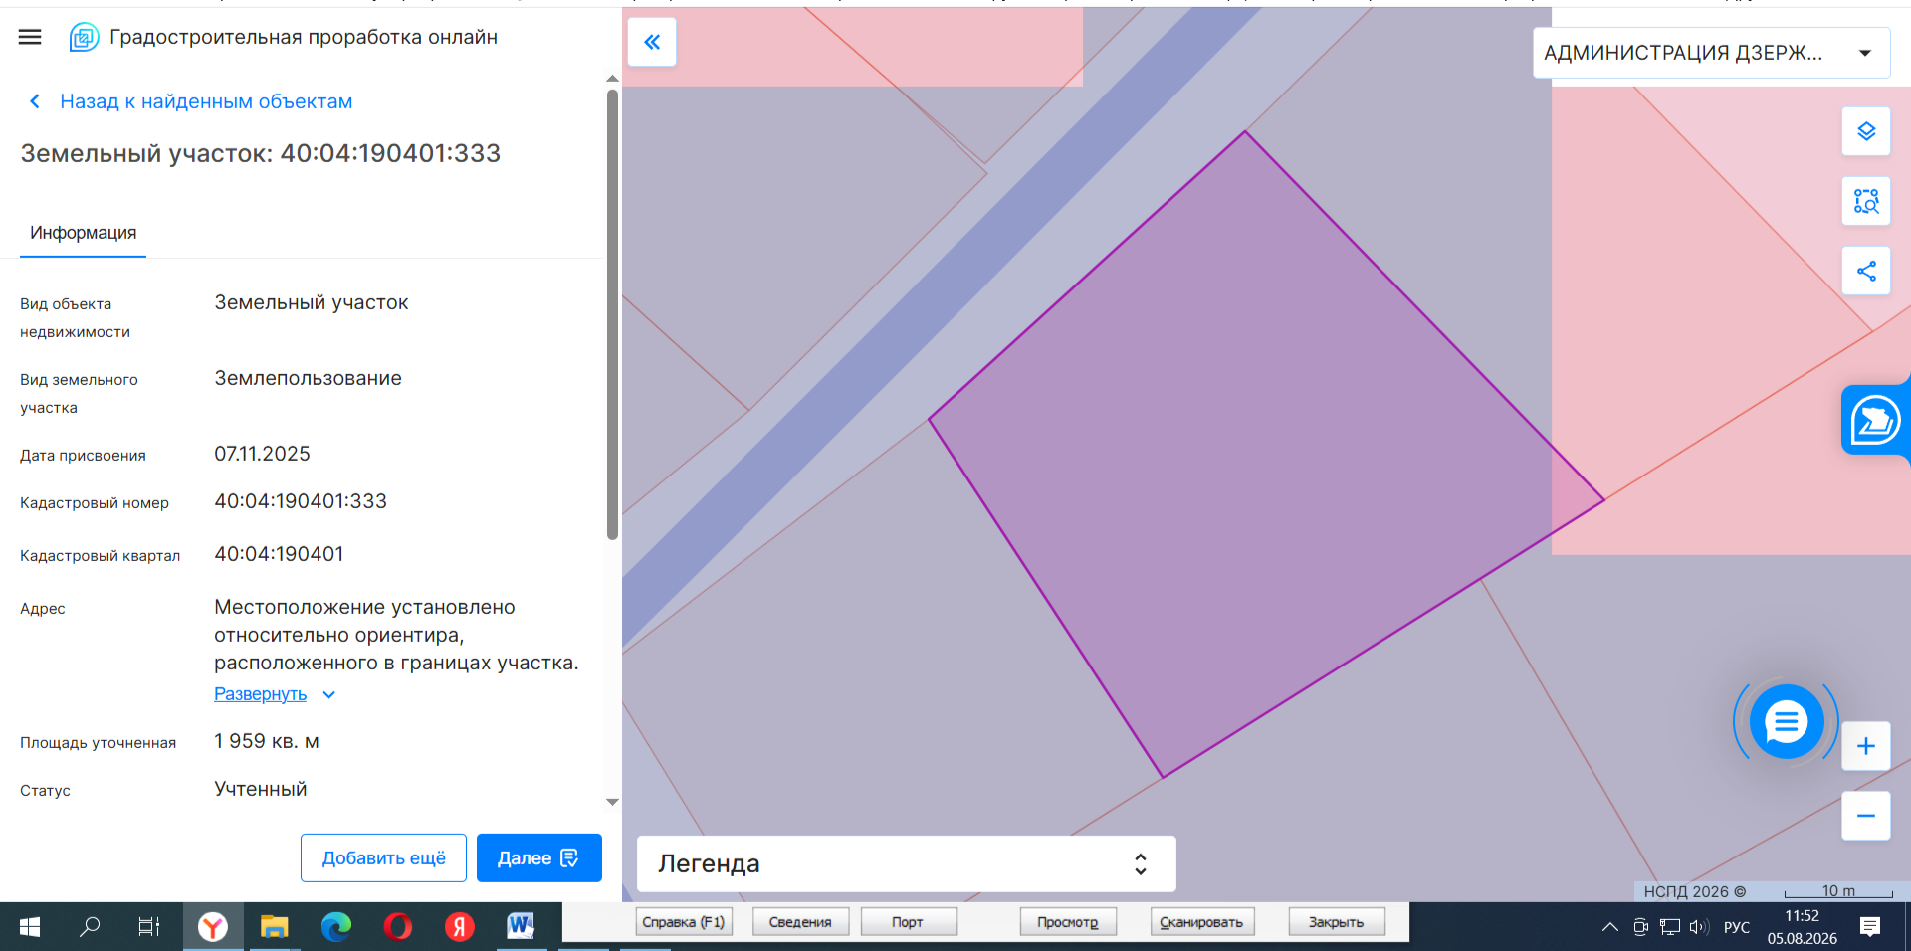Image resolution: width=1911 pixels, height=951 pixels.
Task: Click the info panel scroll-down arrow
Action: tap(613, 802)
